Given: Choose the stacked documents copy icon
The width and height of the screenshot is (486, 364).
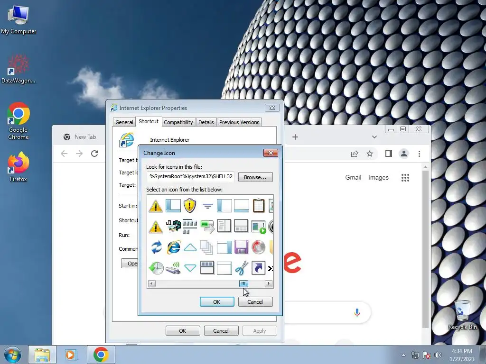Looking at the screenshot, I should click(207, 247).
